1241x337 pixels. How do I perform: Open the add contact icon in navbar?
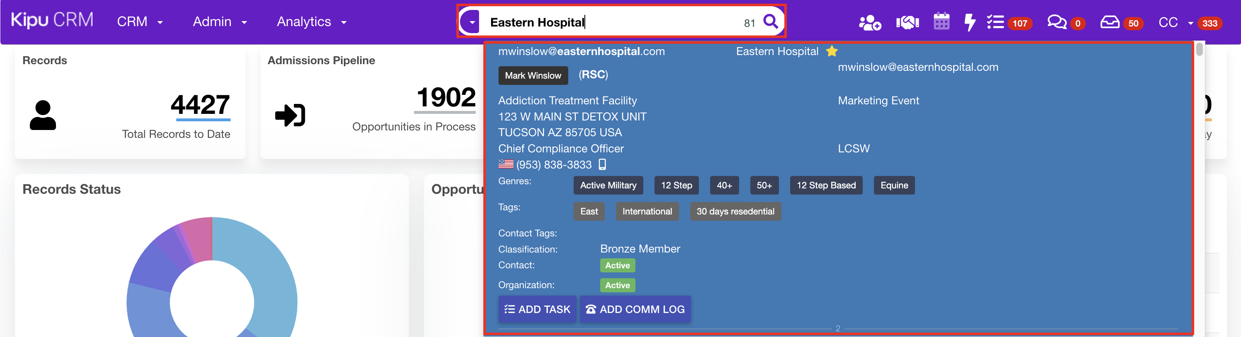coord(869,23)
